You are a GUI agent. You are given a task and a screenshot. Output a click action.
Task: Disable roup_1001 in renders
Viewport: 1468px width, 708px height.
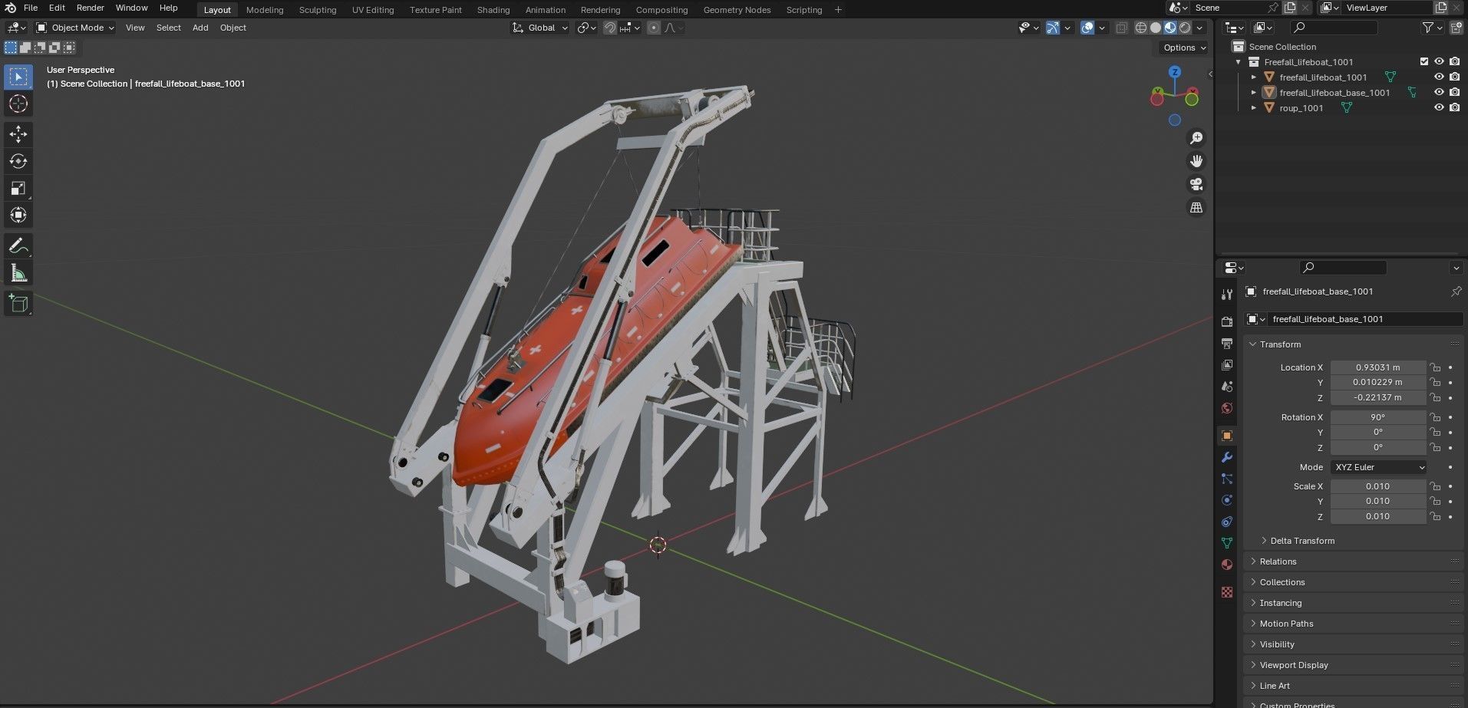pyautogui.click(x=1454, y=107)
